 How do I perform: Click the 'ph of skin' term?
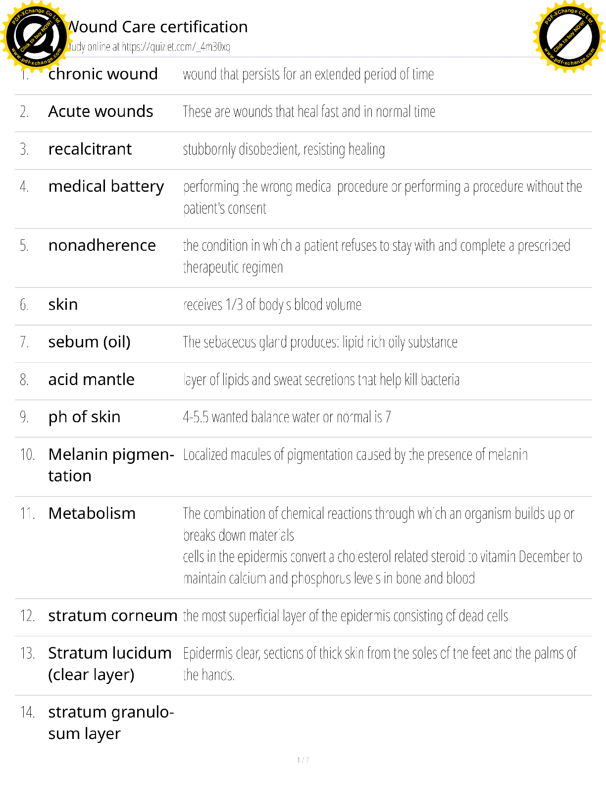pos(84,417)
